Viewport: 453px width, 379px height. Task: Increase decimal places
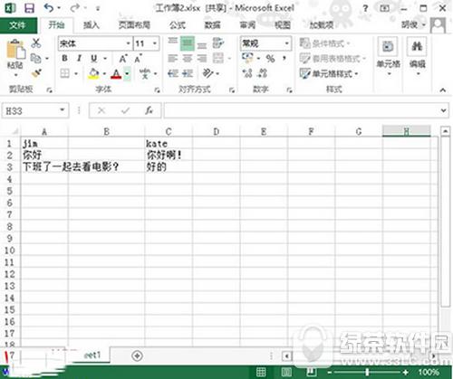click(247, 73)
